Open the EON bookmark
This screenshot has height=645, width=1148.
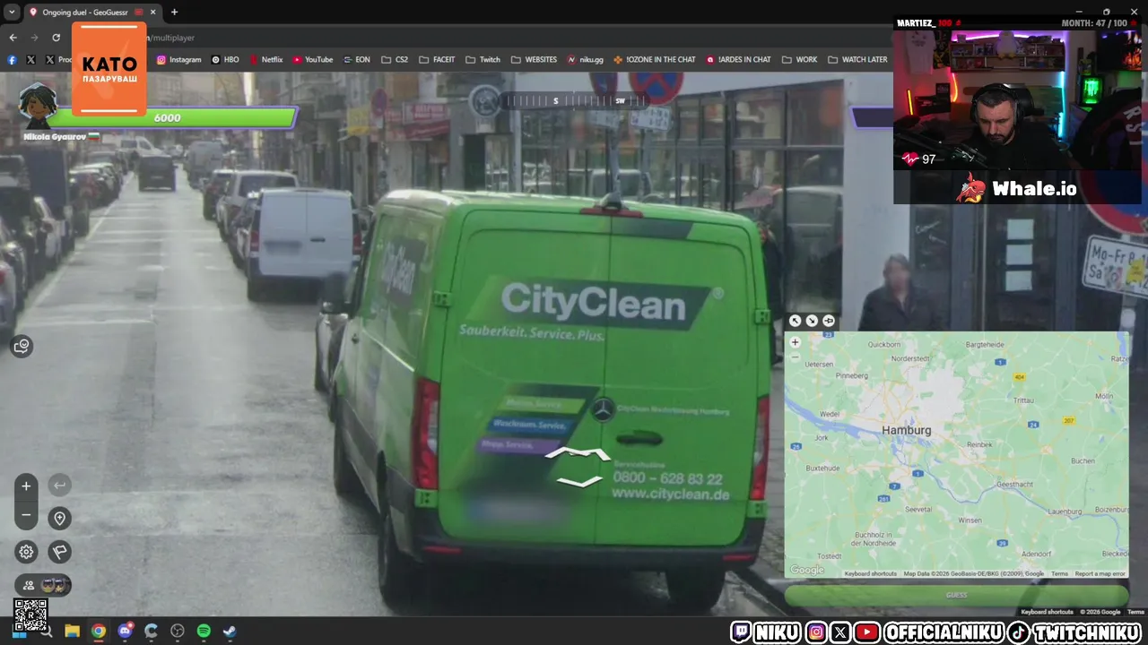(356, 60)
